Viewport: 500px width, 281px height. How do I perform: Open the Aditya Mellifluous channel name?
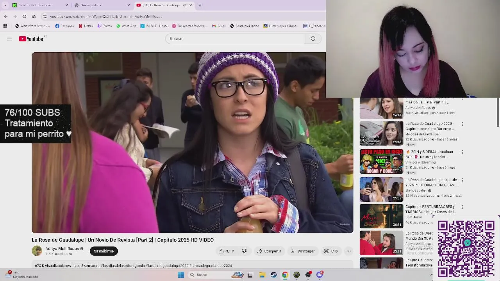tap(62, 249)
